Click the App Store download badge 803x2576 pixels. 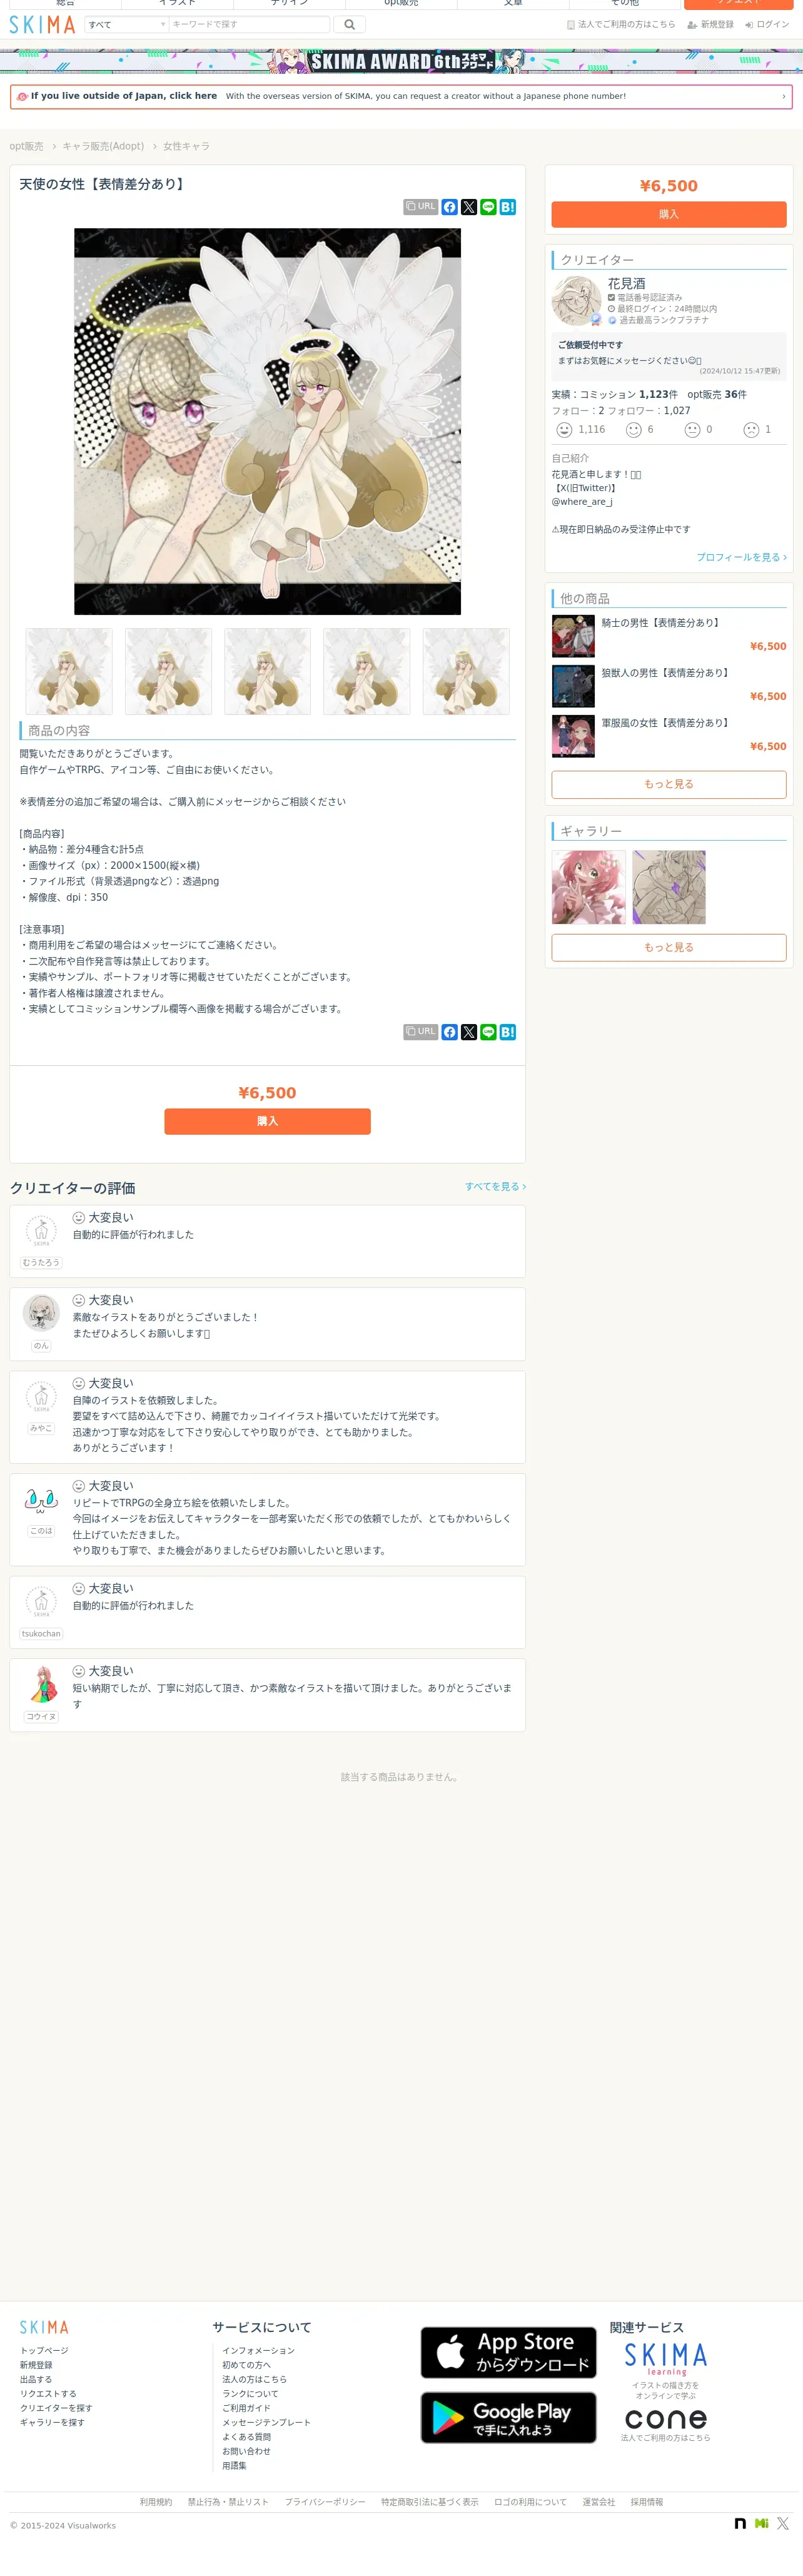click(508, 2352)
